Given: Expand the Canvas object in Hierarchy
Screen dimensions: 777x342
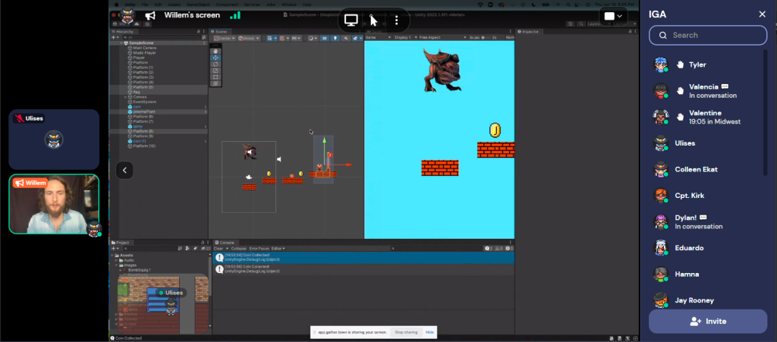Looking at the screenshot, I should (x=125, y=97).
